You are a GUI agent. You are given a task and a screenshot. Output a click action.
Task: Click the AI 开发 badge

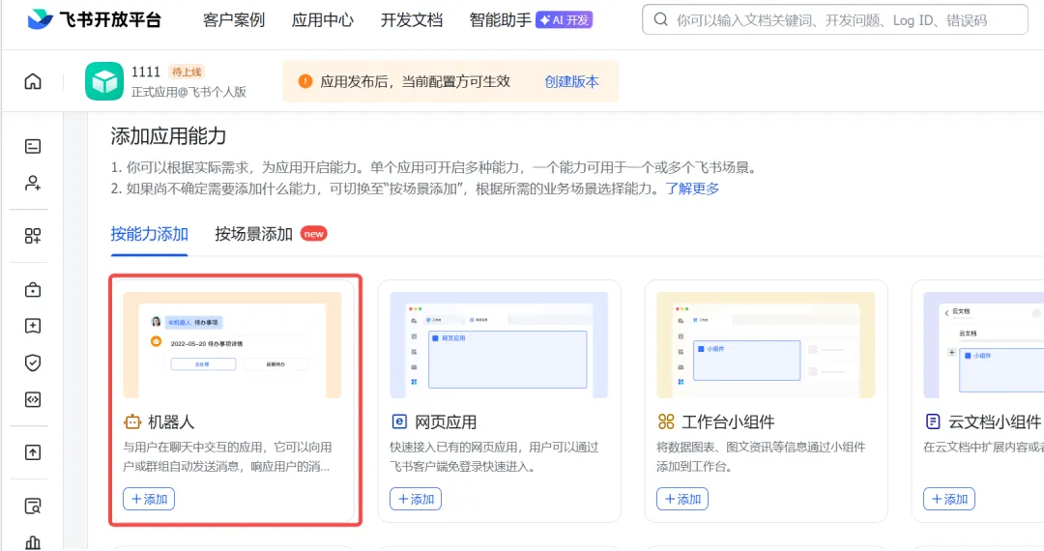tap(564, 20)
